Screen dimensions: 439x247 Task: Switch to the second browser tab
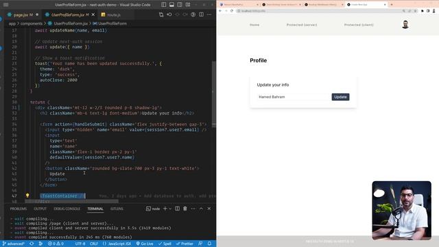[x=281, y=5]
